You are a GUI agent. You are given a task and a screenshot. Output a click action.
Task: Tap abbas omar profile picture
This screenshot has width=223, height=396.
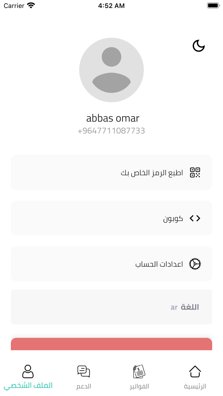[111, 70]
